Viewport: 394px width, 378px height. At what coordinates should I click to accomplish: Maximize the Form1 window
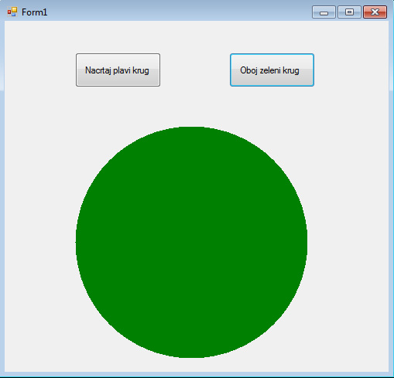[x=349, y=12]
